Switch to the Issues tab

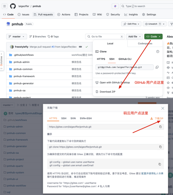[x=24, y=14]
